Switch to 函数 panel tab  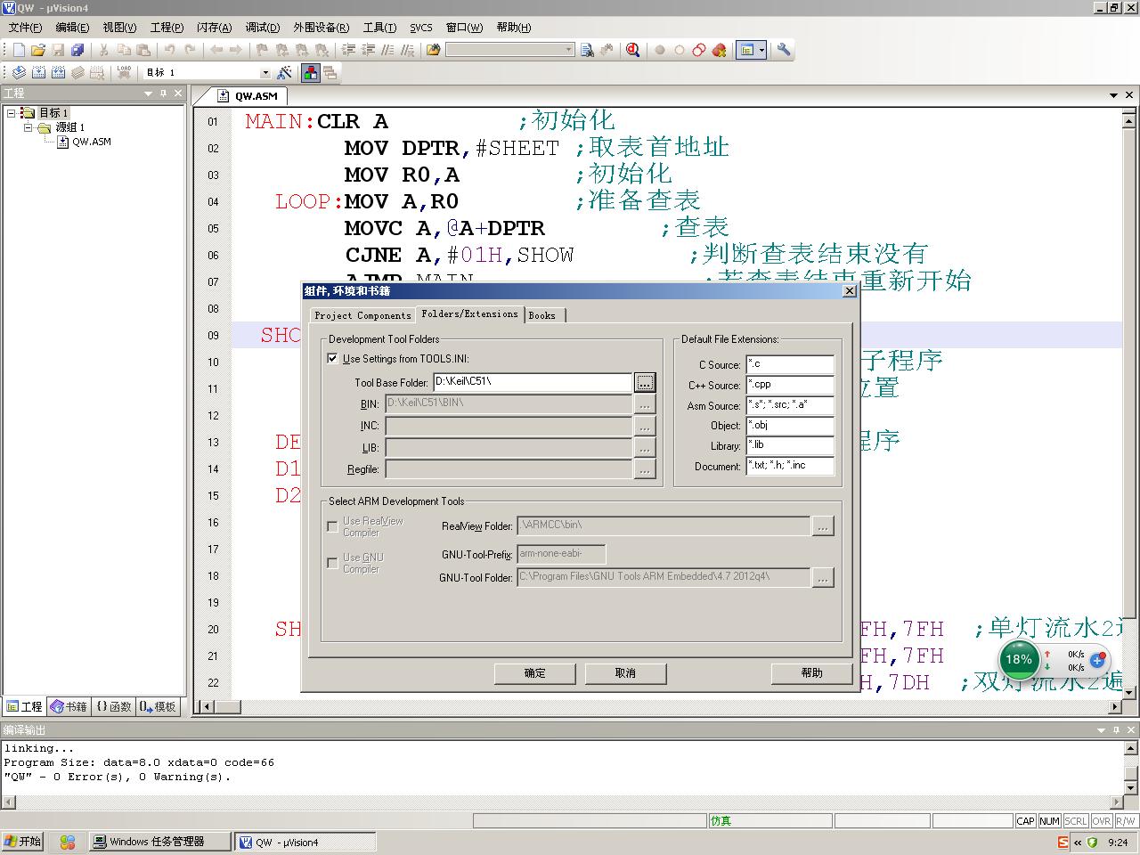tap(113, 706)
